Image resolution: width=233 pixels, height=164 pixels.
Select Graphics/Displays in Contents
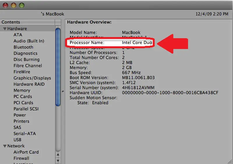pos(32,78)
